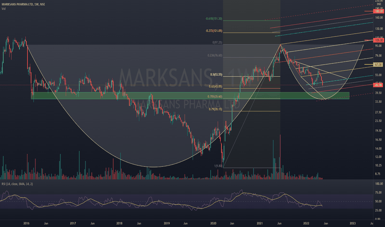This screenshot has width=385, height=227.
Task: Click 12.00 on the price axis
Action: [378, 157]
